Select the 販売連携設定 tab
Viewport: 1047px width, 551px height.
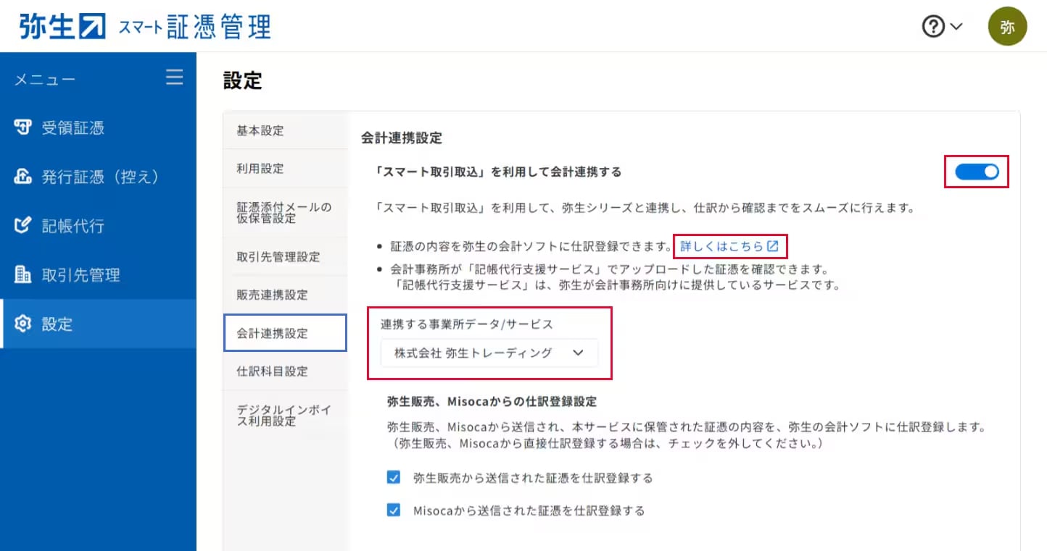tap(272, 295)
